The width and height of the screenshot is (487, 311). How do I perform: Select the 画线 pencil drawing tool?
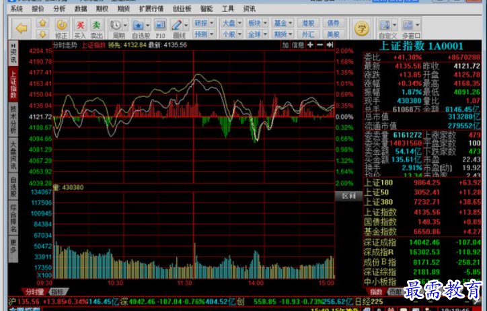[x=177, y=25]
